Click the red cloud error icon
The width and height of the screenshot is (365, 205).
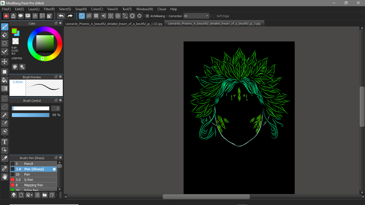[6, 16]
